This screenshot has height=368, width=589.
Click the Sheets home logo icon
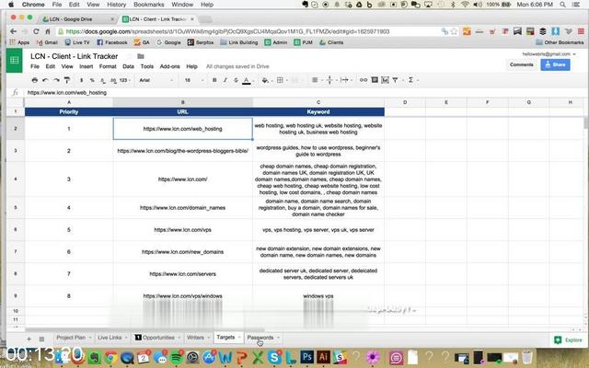(x=15, y=60)
